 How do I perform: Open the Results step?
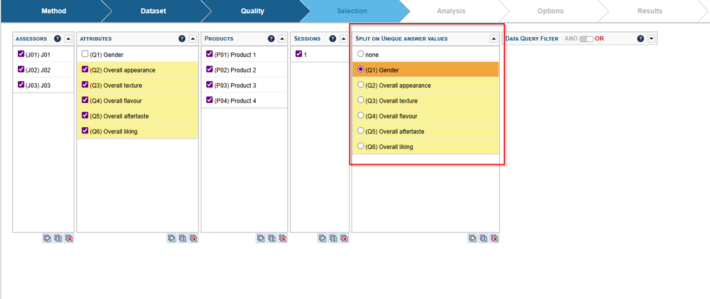pyautogui.click(x=650, y=11)
